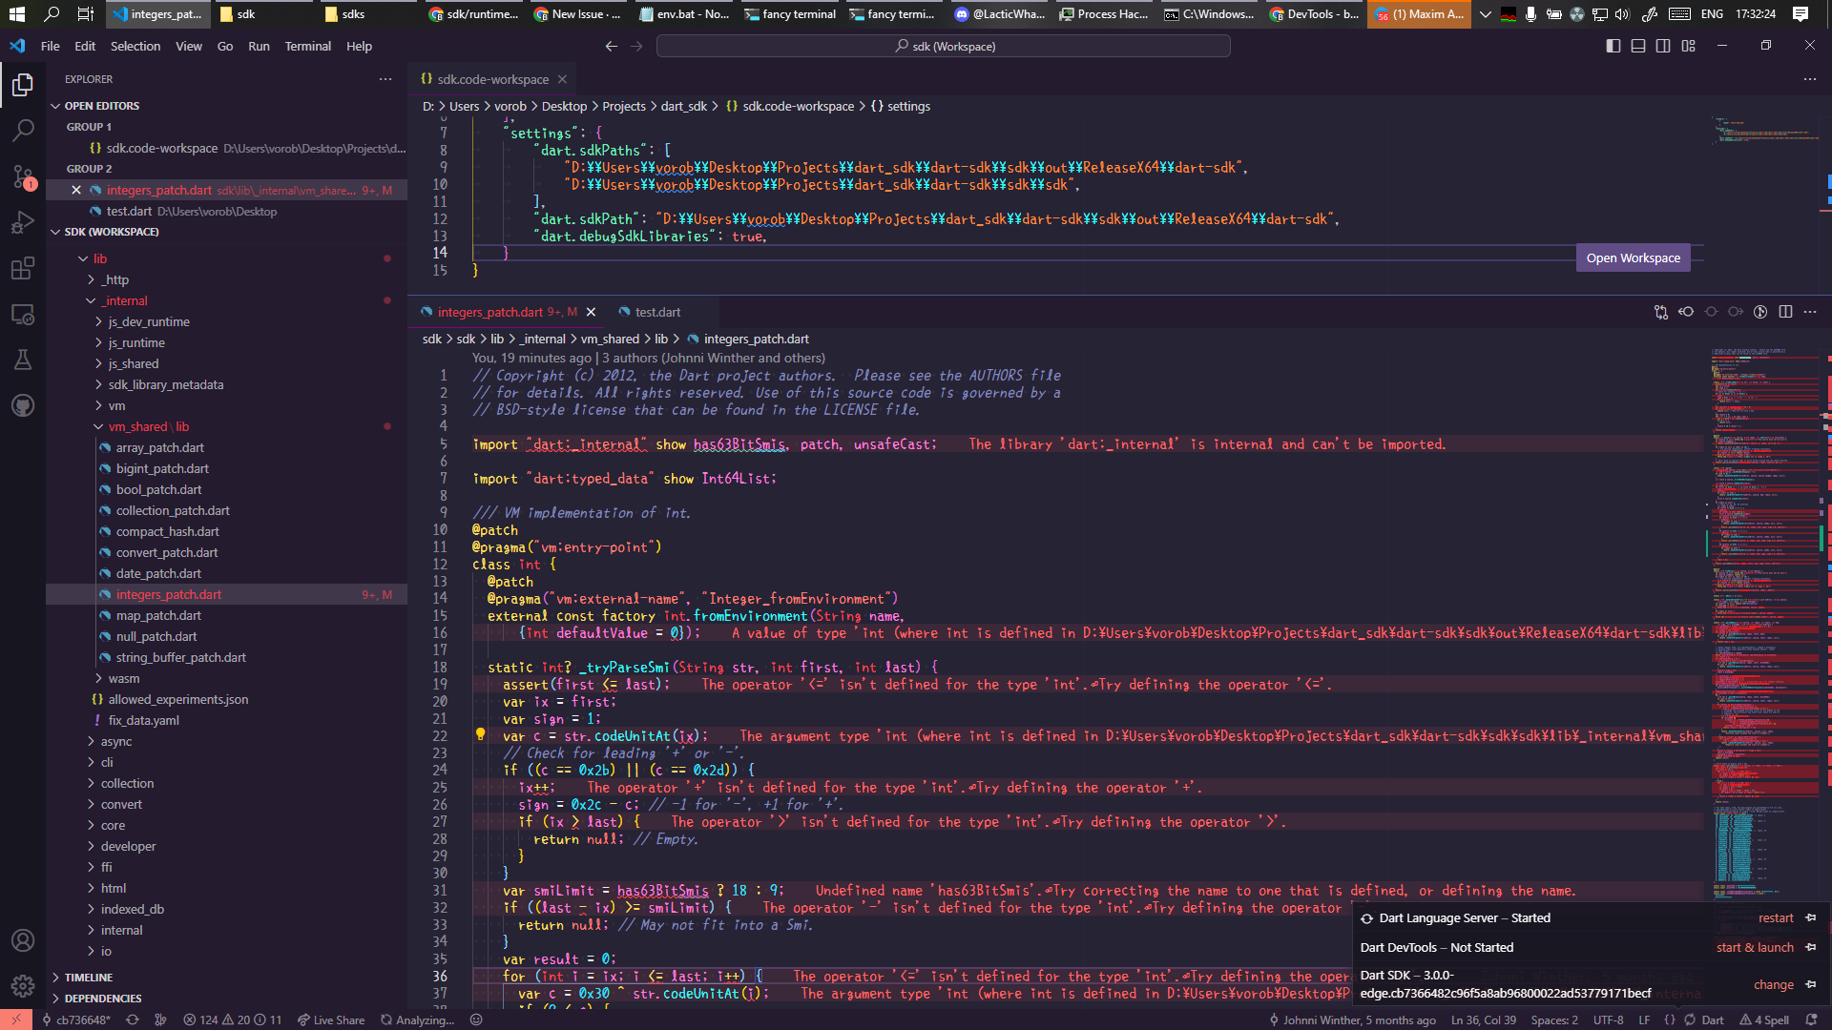Open the Source Control view
The image size is (1832, 1030).
tap(23, 176)
